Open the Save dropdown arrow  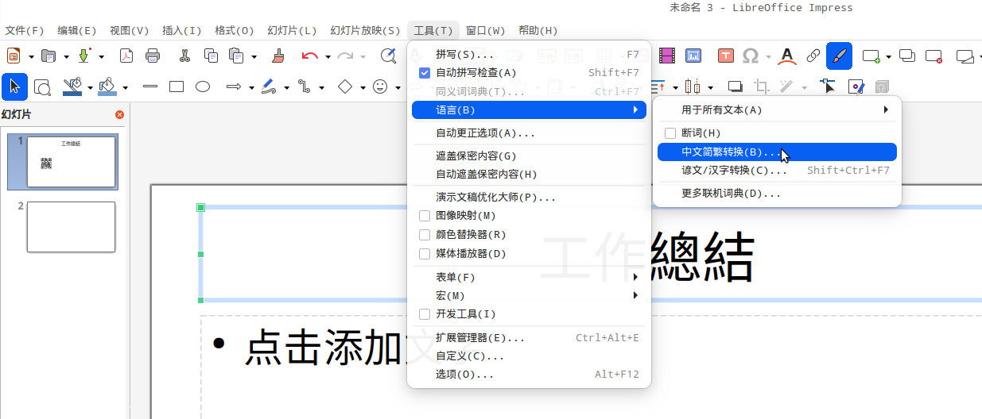[x=101, y=56]
